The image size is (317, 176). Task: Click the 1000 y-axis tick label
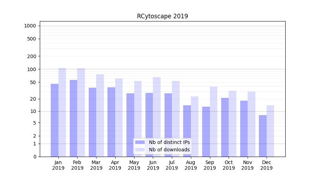tap(30, 26)
